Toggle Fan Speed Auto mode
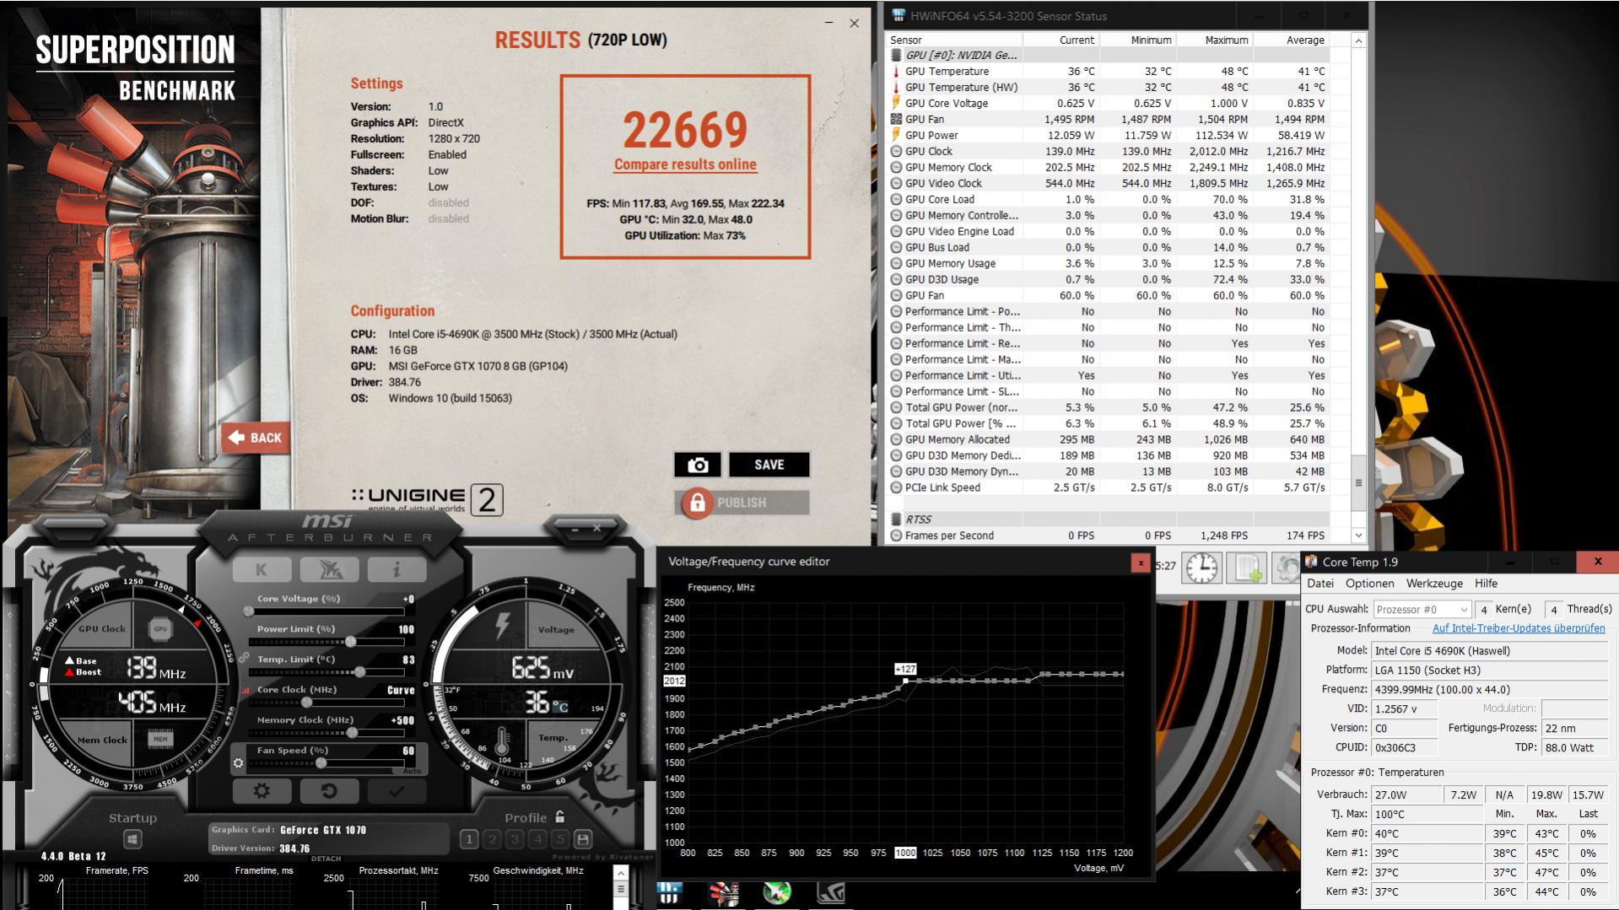The height and width of the screenshot is (910, 1619). click(412, 771)
